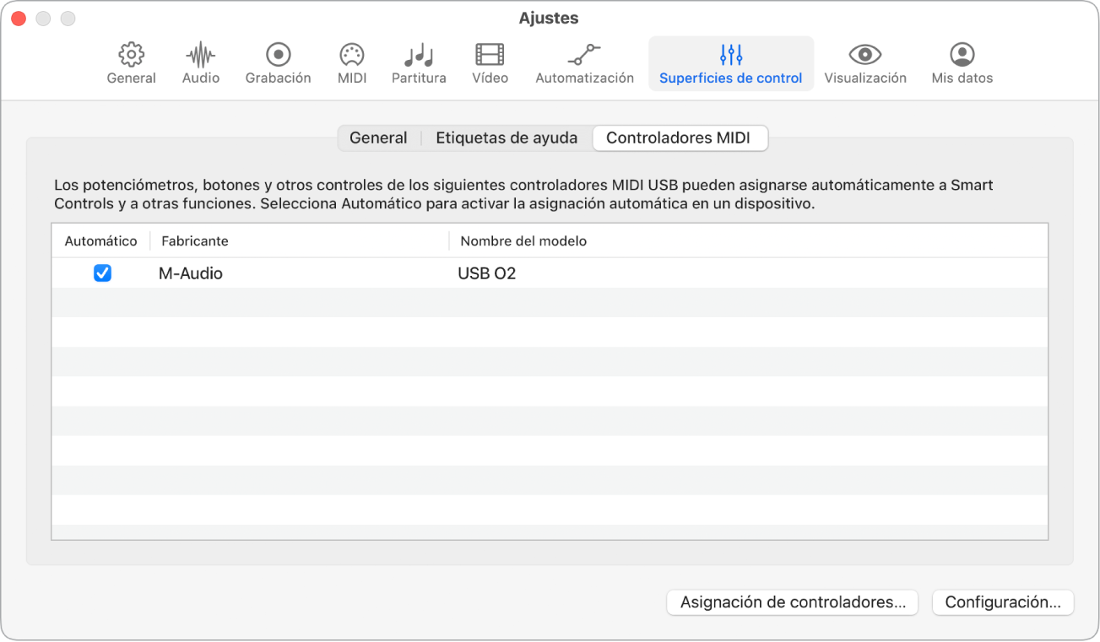
Task: Open the Partitura notes icon
Action: (419, 56)
